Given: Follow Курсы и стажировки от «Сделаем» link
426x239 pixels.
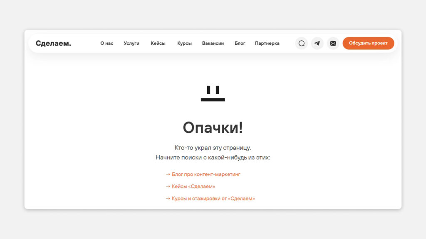Looking at the screenshot, I should tap(213, 199).
